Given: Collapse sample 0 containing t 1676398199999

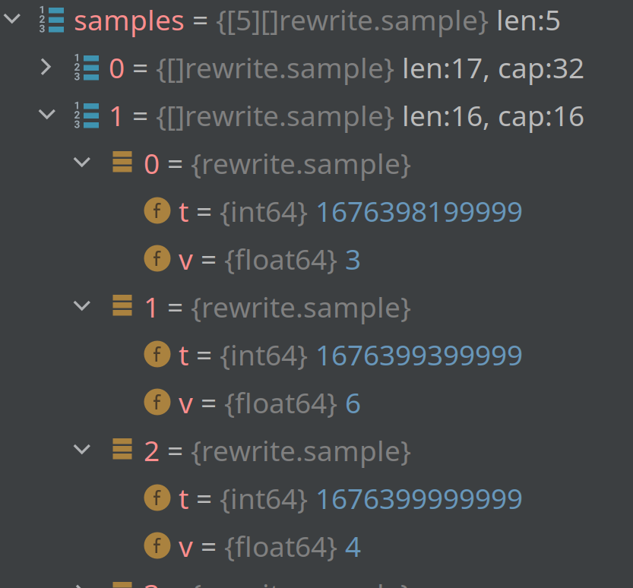Looking at the screenshot, I should point(82,163).
